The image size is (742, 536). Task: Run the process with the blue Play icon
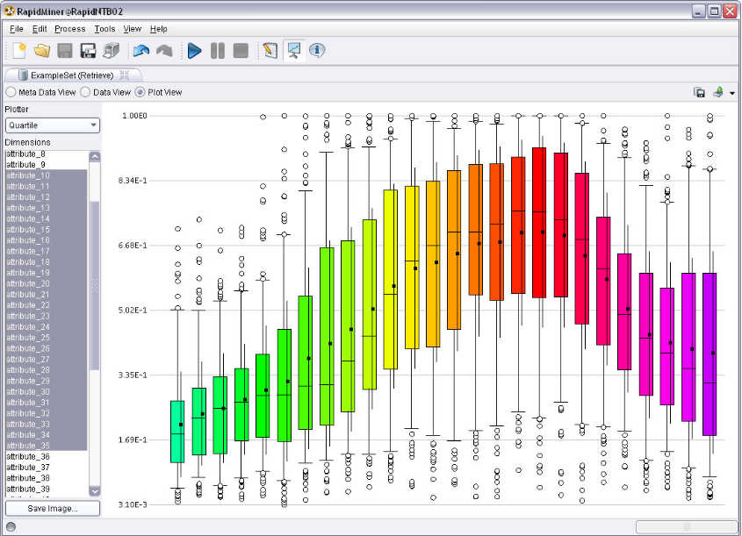point(193,50)
